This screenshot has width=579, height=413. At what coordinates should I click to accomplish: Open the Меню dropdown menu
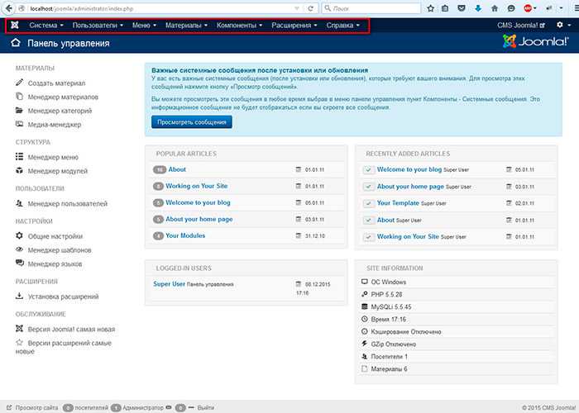(145, 25)
